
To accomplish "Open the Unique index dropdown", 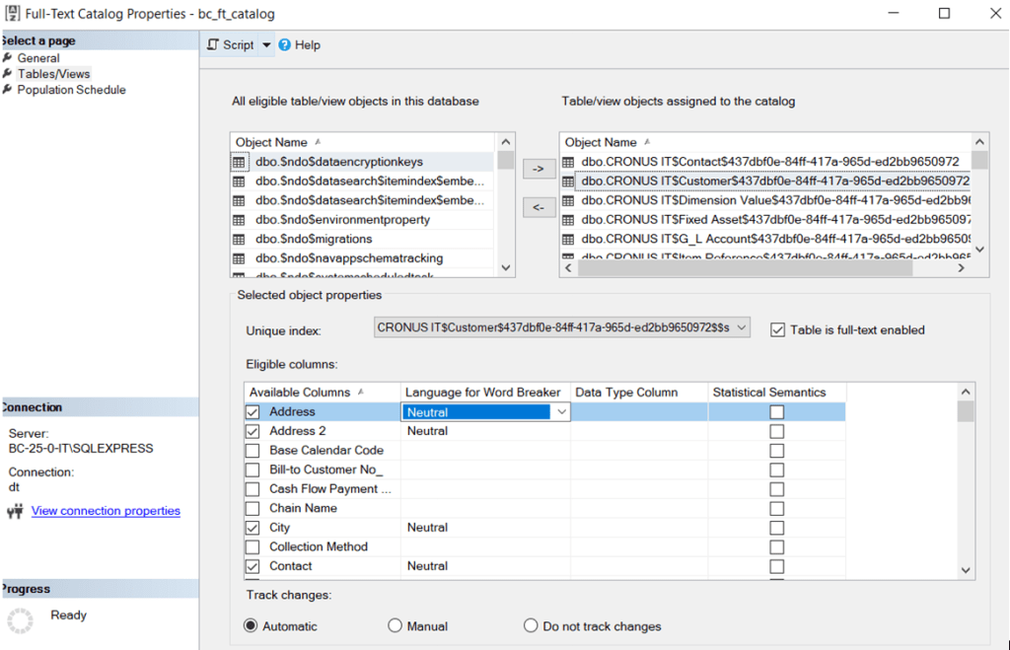I will coord(742,327).
